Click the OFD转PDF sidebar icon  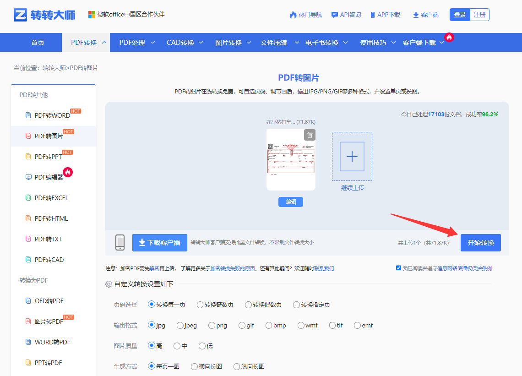click(28, 301)
